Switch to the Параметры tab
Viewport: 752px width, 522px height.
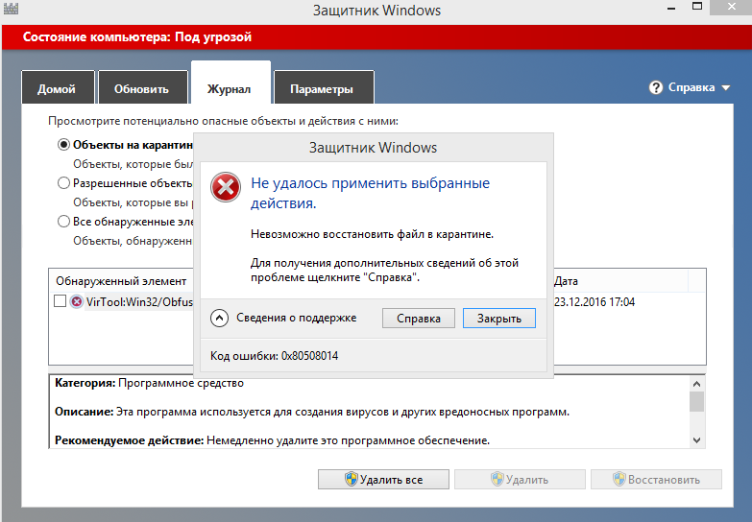[324, 87]
